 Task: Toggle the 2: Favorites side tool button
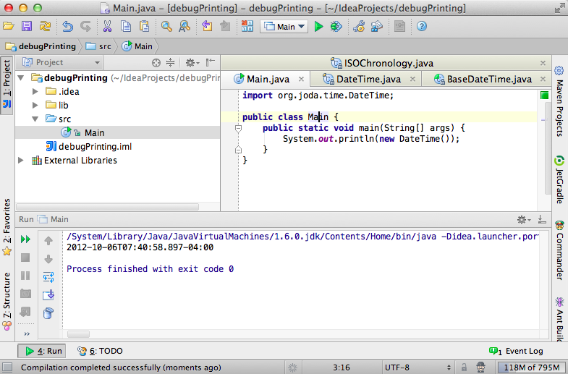[7, 226]
